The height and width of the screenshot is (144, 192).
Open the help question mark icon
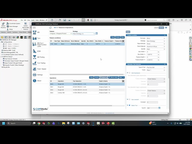pyautogui.click(x=166, y=28)
